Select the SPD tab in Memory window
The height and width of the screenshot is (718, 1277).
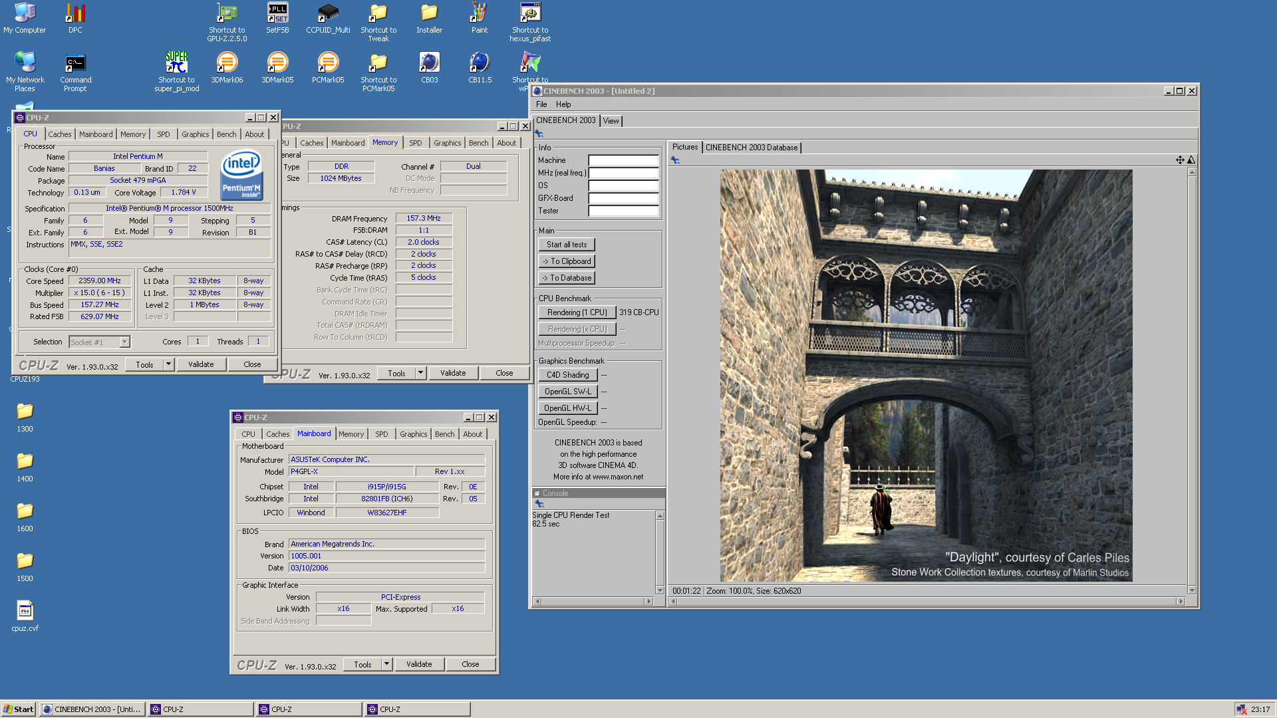point(416,143)
